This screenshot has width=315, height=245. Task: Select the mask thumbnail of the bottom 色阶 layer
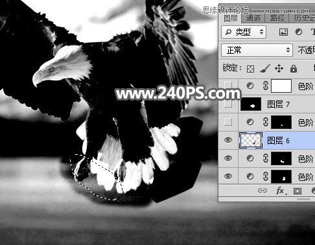click(281, 176)
